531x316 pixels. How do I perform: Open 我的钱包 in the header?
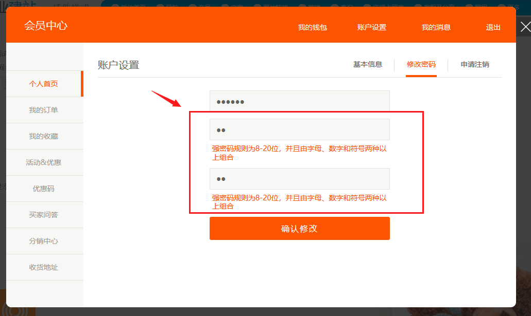click(312, 27)
